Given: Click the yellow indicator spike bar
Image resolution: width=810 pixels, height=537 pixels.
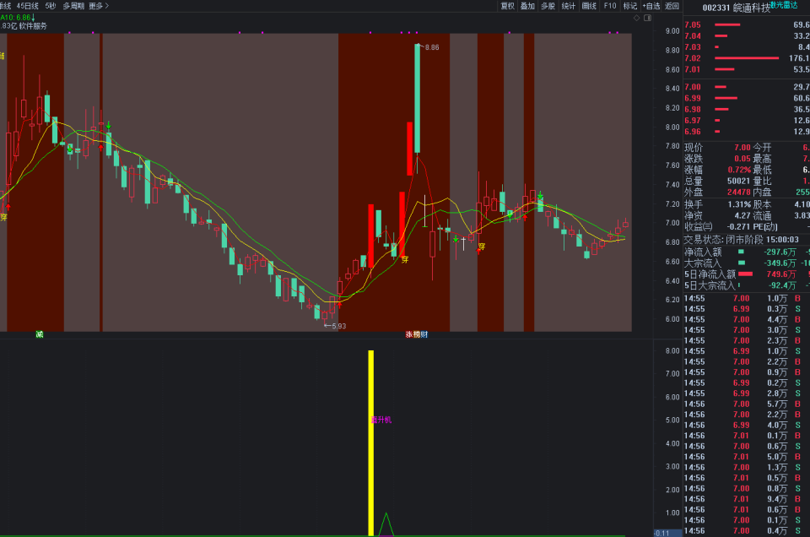Looking at the screenshot, I should (x=371, y=443).
